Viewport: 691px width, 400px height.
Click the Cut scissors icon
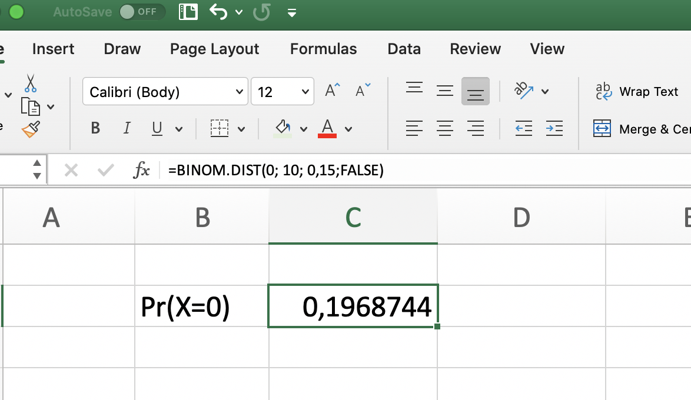(31, 83)
